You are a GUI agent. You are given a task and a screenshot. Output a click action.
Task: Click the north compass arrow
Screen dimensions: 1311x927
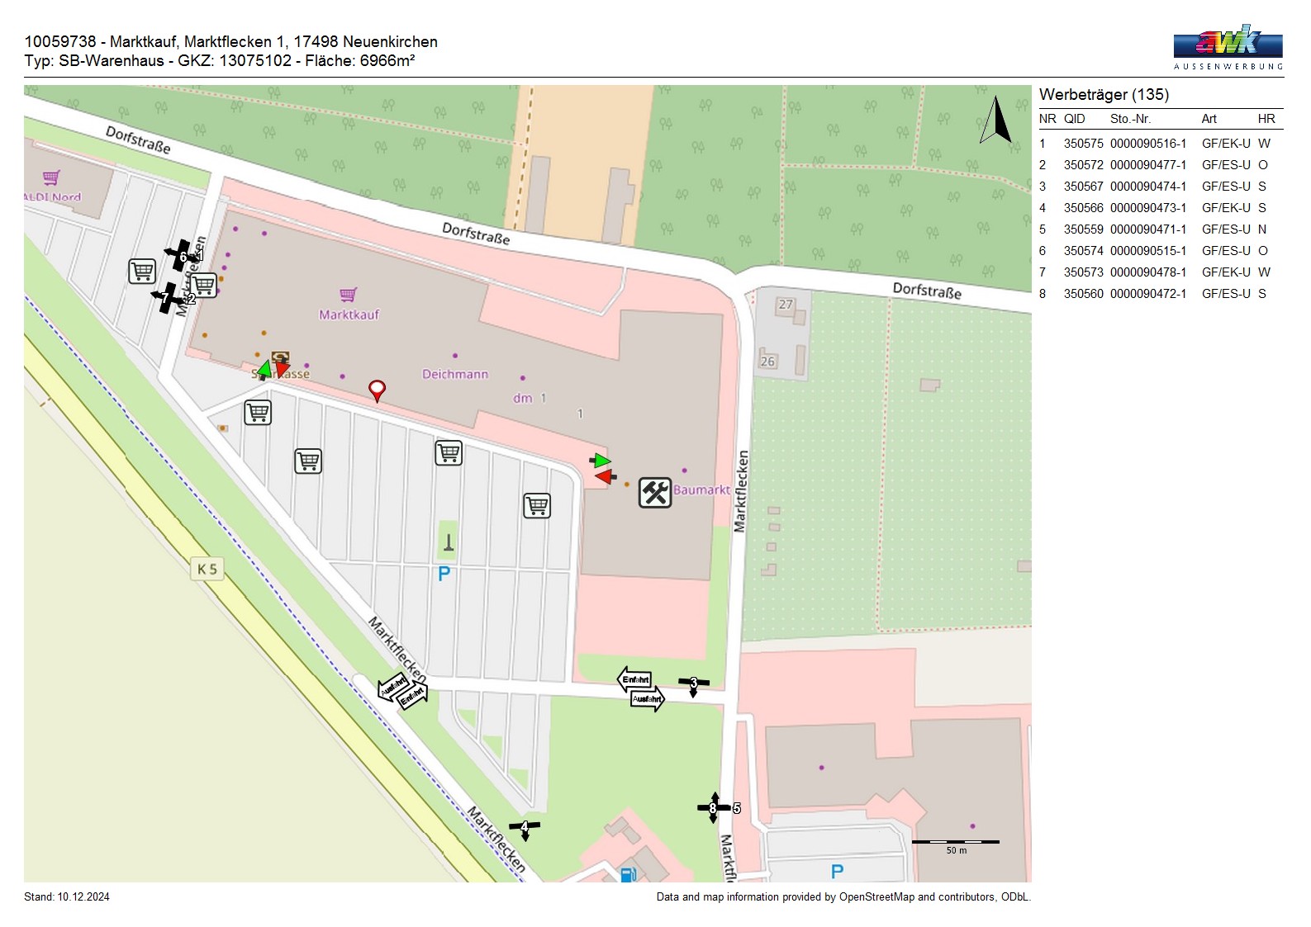coord(997,120)
